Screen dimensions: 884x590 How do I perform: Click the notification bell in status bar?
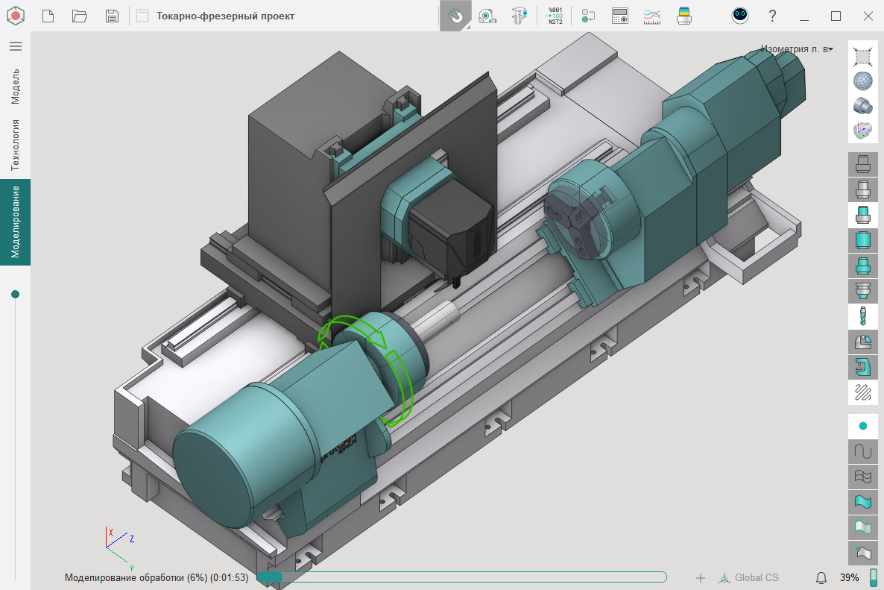tap(821, 577)
